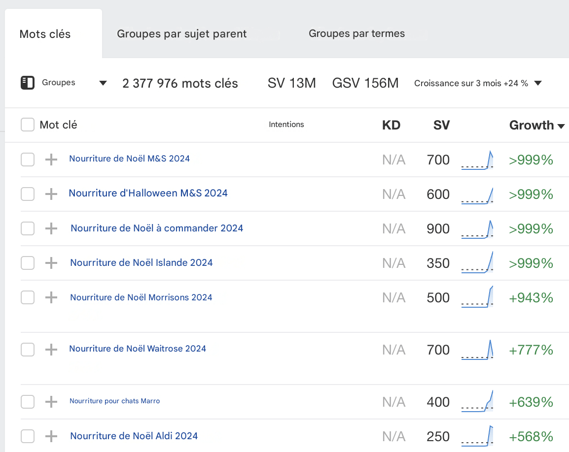The height and width of the screenshot is (452, 569).
Task: Click the SV value 900
Action: [x=438, y=229]
